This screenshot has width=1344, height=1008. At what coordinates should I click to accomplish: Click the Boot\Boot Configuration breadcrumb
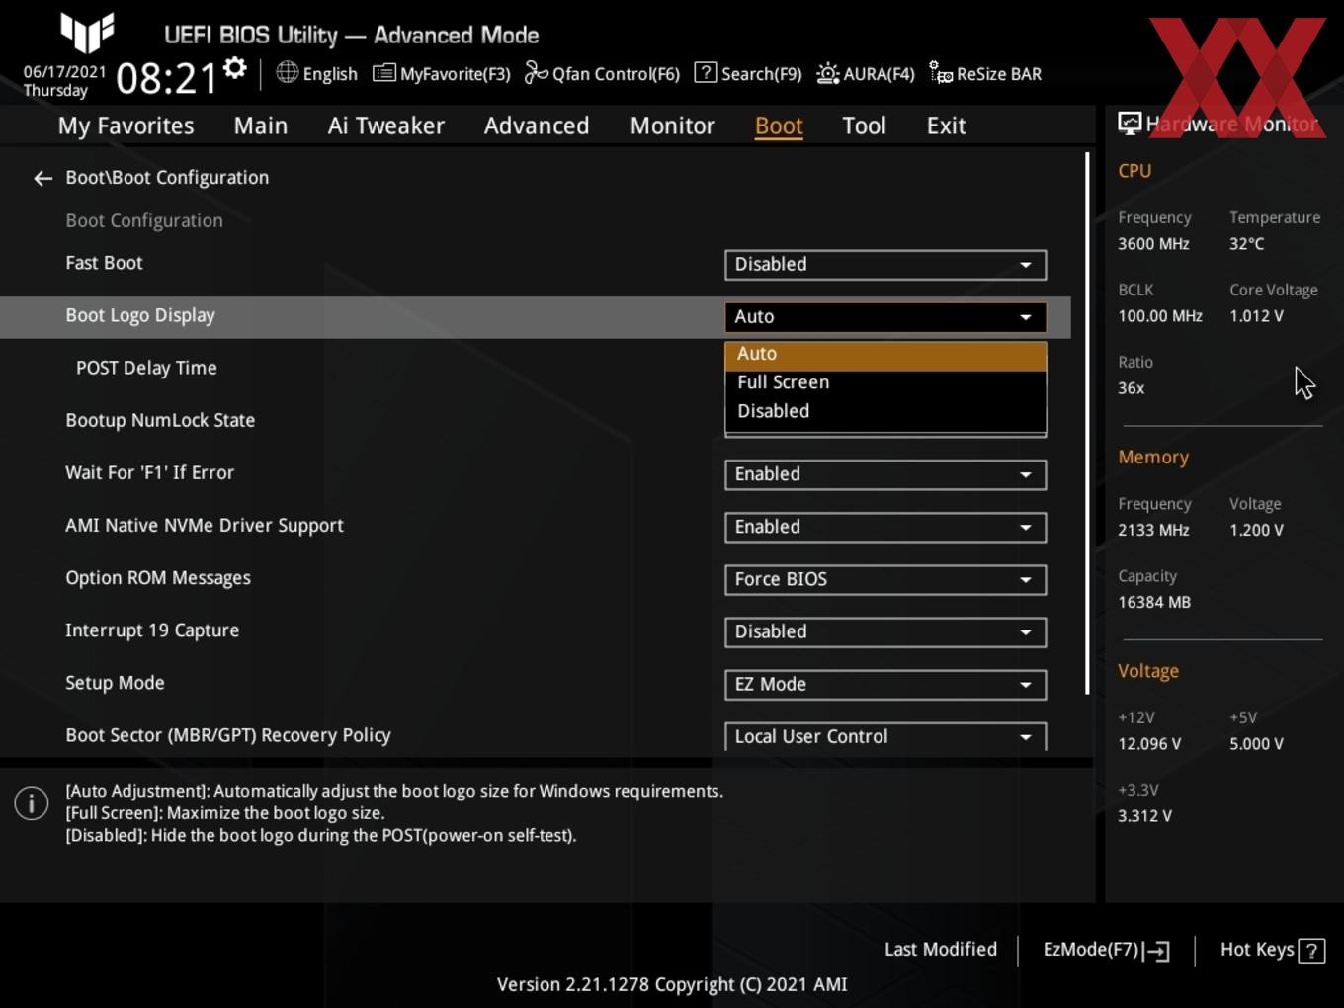(x=167, y=178)
